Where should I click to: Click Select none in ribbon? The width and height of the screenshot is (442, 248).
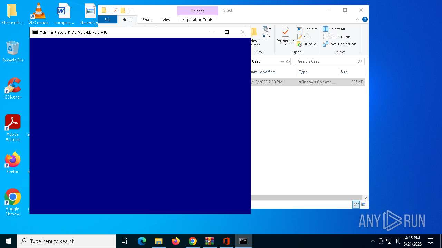click(336, 37)
